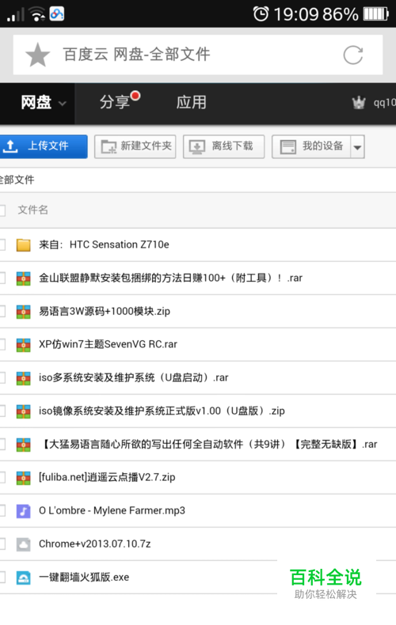The height and width of the screenshot is (625, 396).
Task: Click archive icon for fuliba.net逍遥云点播 zip
Action: pos(24,478)
